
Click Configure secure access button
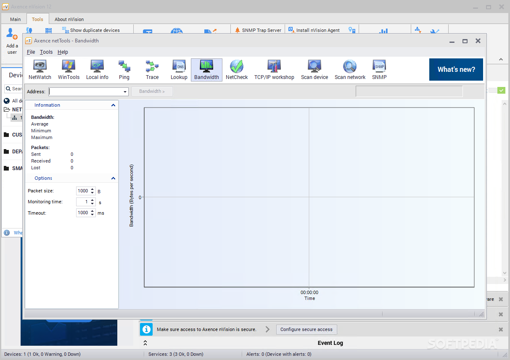coord(307,329)
